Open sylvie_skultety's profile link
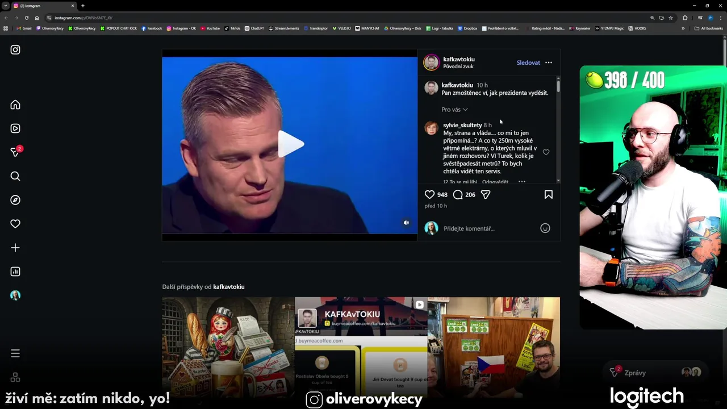Image resolution: width=727 pixels, height=409 pixels. pyautogui.click(x=462, y=125)
